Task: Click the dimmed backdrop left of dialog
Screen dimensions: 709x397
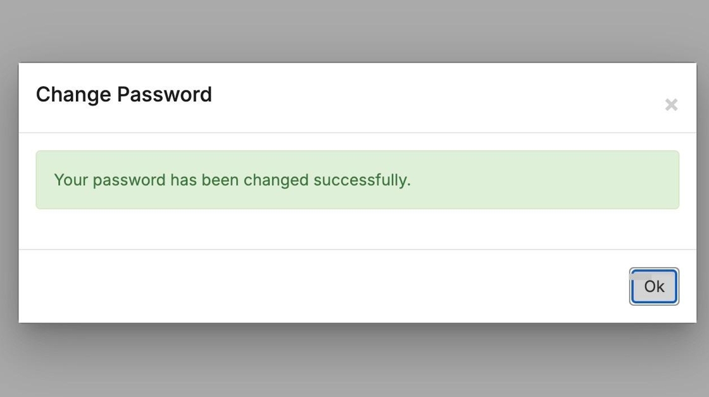Action: [x=9, y=190]
